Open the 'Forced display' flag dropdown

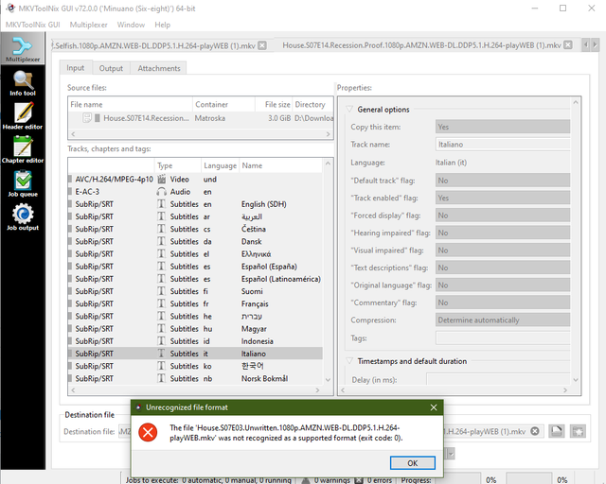503,215
